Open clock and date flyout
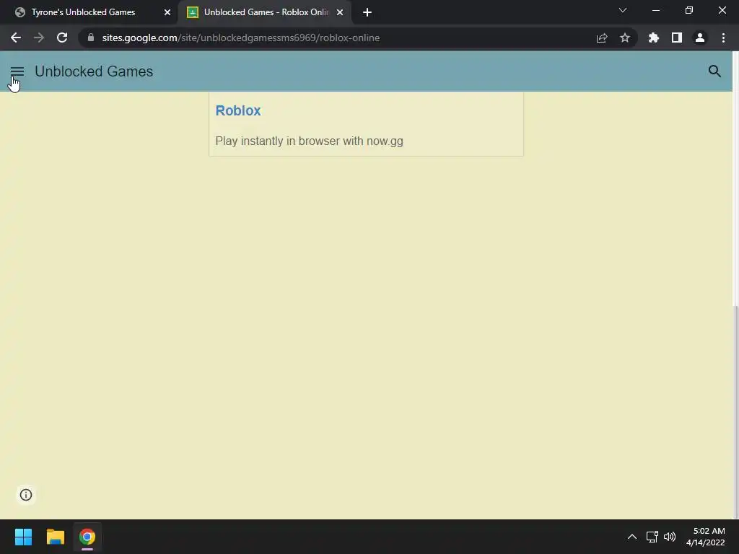The width and height of the screenshot is (739, 554). pos(706,537)
